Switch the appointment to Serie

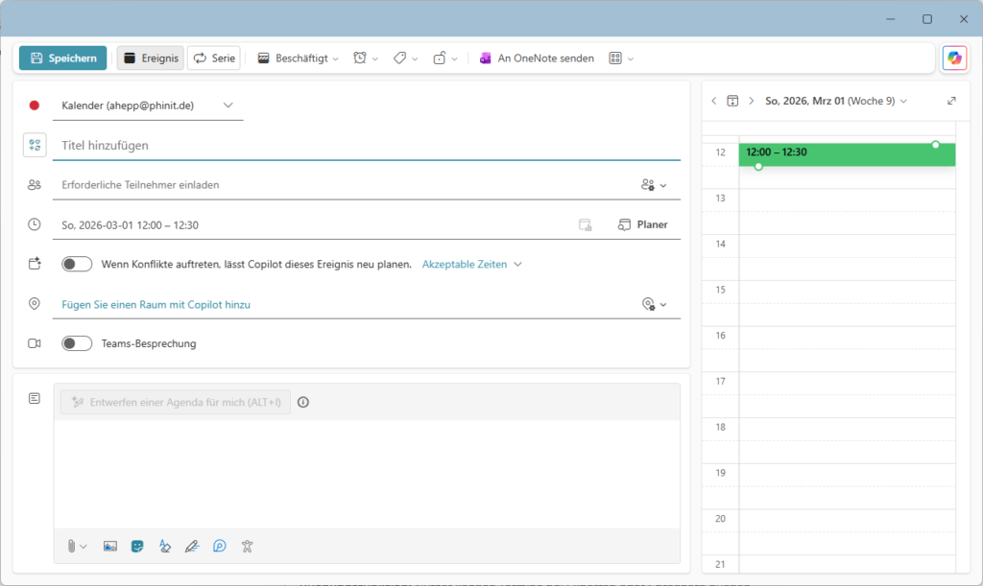pyautogui.click(x=213, y=58)
